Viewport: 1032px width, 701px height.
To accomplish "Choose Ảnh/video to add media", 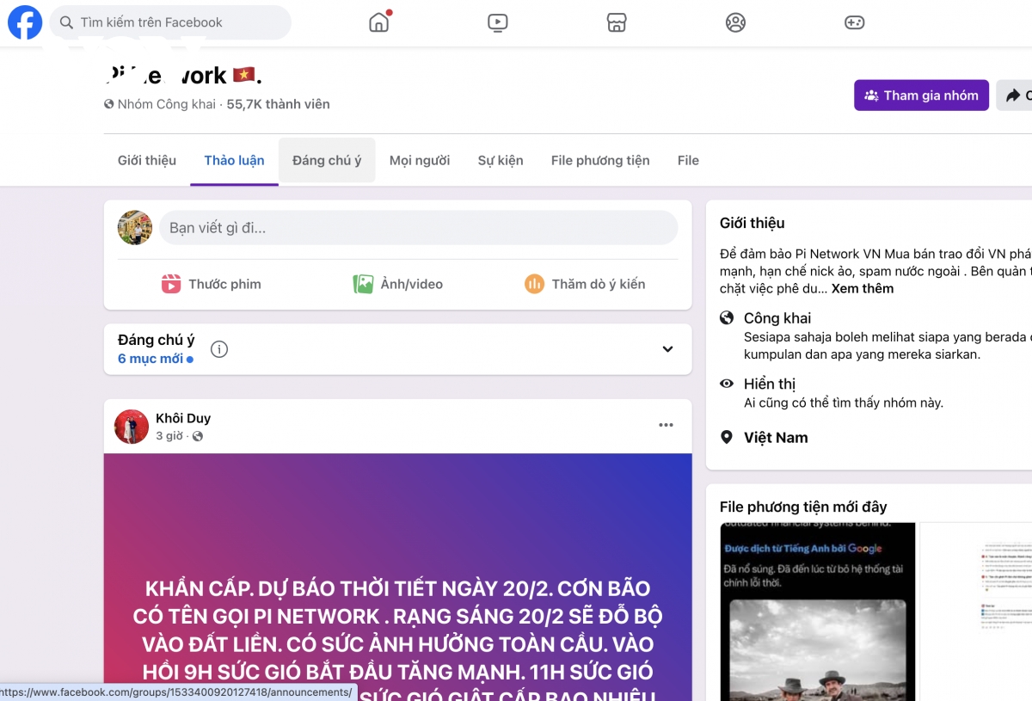I will point(398,284).
